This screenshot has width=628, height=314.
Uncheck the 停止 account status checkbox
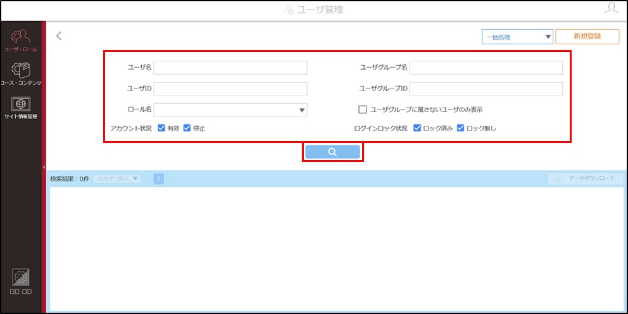[x=187, y=128]
